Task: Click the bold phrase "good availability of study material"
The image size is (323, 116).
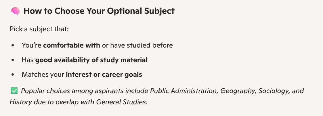Action: [x=91, y=60]
